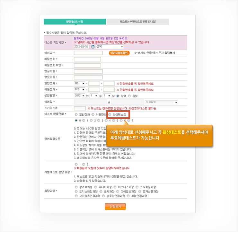Click the middle field of 이동전화 number
238x232 pixels.
[94, 90]
